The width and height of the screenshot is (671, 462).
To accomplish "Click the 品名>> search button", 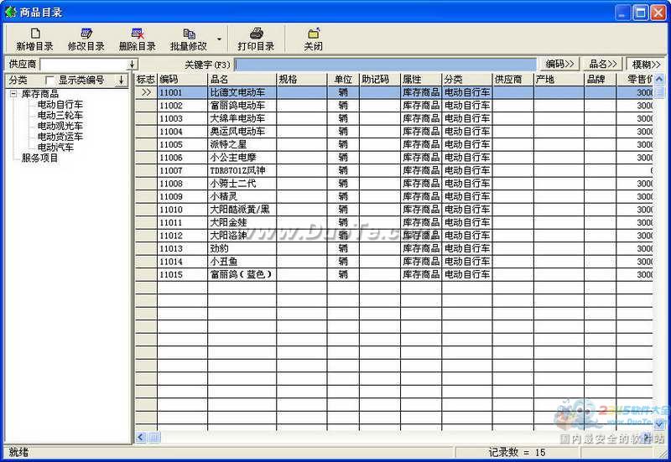I will (603, 64).
